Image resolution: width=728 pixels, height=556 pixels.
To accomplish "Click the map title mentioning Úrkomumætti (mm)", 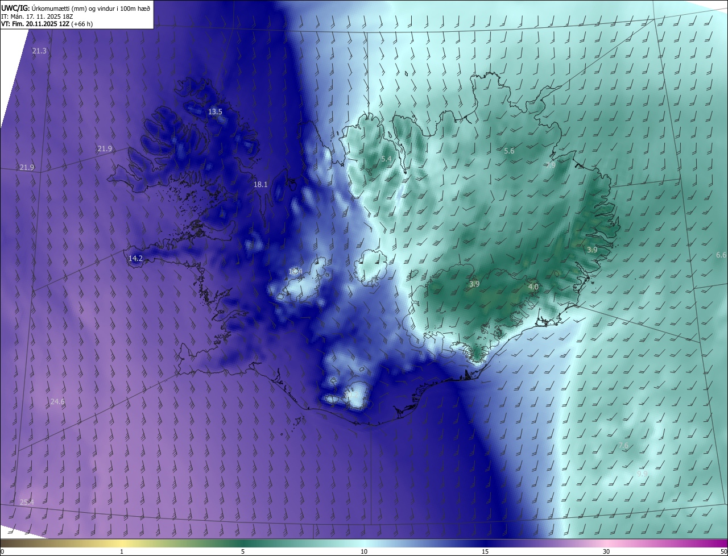I will (76, 7).
